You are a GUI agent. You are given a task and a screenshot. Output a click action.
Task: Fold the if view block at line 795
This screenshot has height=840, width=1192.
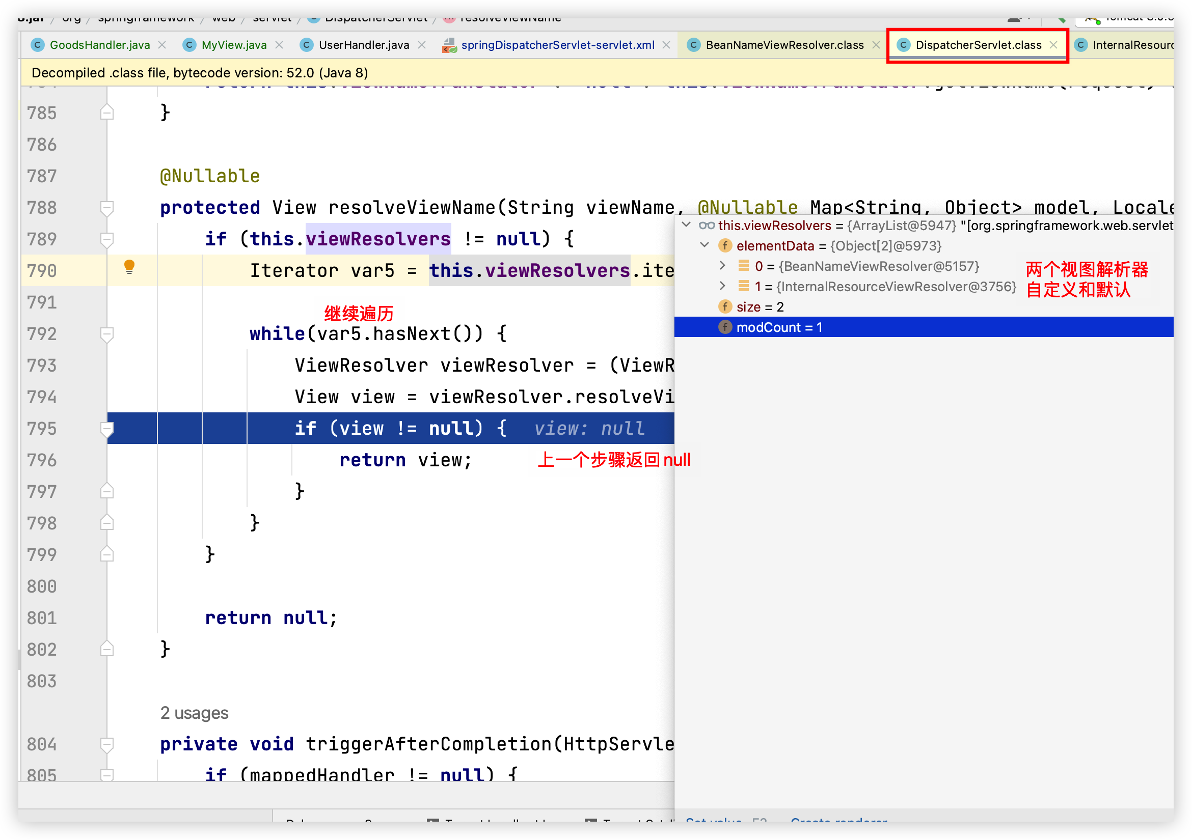coord(107,429)
